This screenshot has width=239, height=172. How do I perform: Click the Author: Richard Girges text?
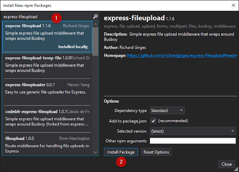(x=125, y=47)
